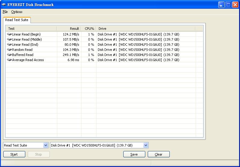
Task: Click the CPU% value for Buffered Read
Action: click(x=91, y=55)
